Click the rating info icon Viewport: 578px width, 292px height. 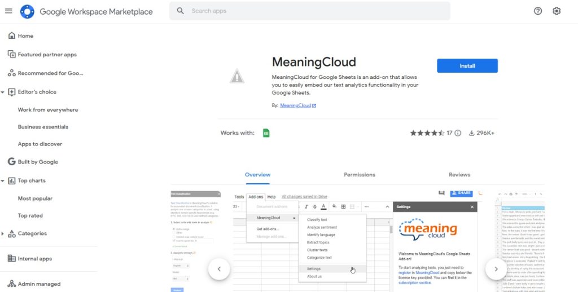point(458,133)
